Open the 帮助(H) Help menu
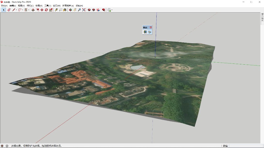The width and height of the screenshot is (264, 148). pos(79,6)
